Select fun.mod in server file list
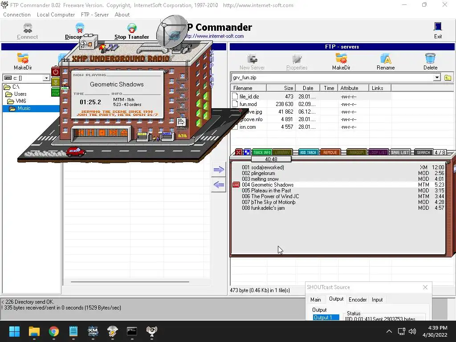Screen dimensions: 456x342 click(x=248, y=104)
